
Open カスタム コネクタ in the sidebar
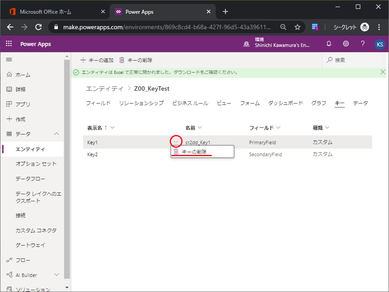tap(36, 231)
